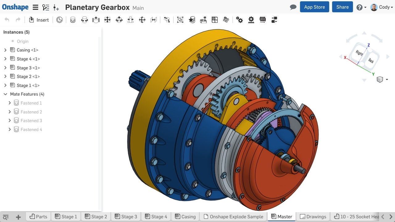This screenshot has height=222, width=395.
Task: Open Cody's user account menu
Action: click(382, 7)
